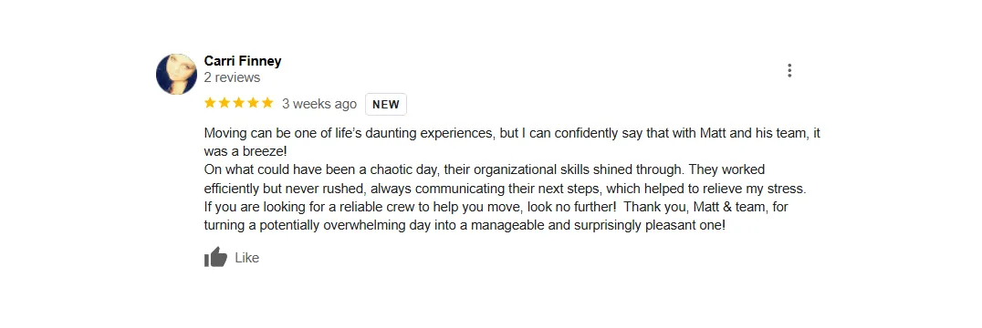
Task: Click the reviewer name Carri Finney
Action: [243, 61]
